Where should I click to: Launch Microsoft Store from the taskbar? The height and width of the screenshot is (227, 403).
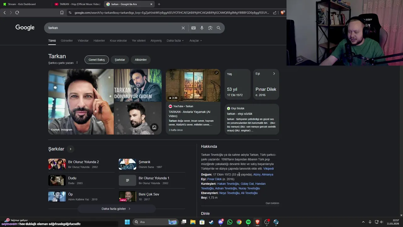click(x=202, y=222)
